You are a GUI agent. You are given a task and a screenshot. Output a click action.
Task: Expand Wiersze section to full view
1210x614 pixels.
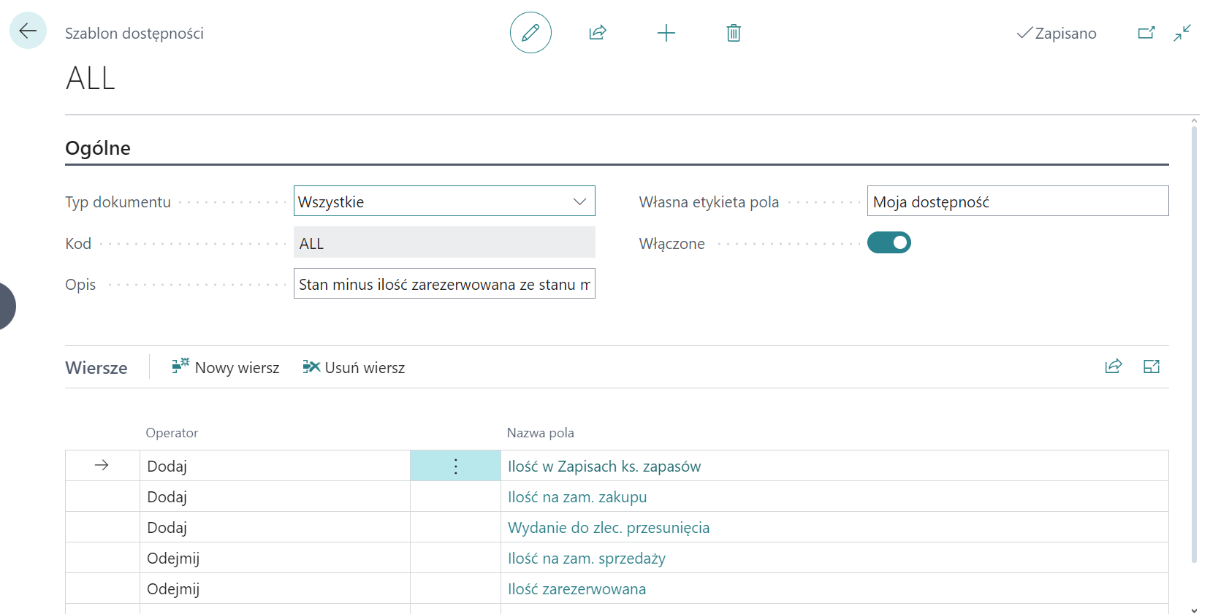pyautogui.click(x=1152, y=367)
